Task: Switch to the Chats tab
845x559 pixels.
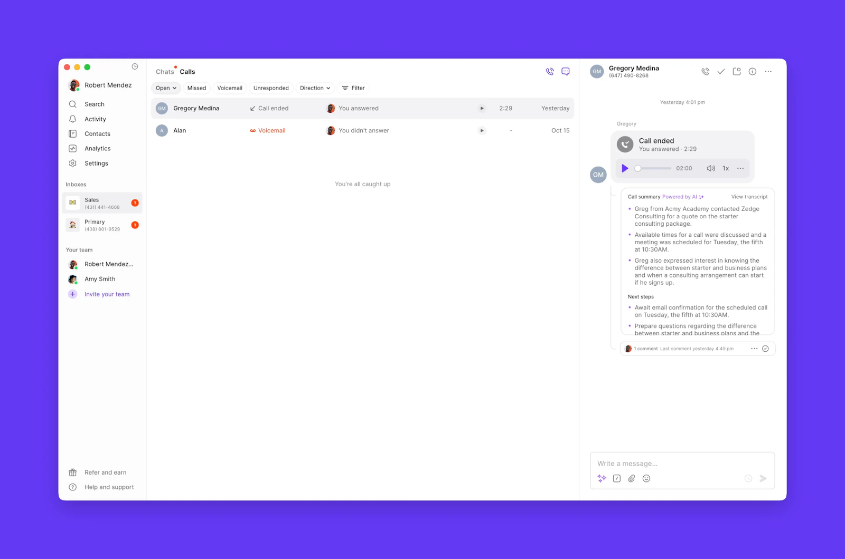Action: (164, 71)
